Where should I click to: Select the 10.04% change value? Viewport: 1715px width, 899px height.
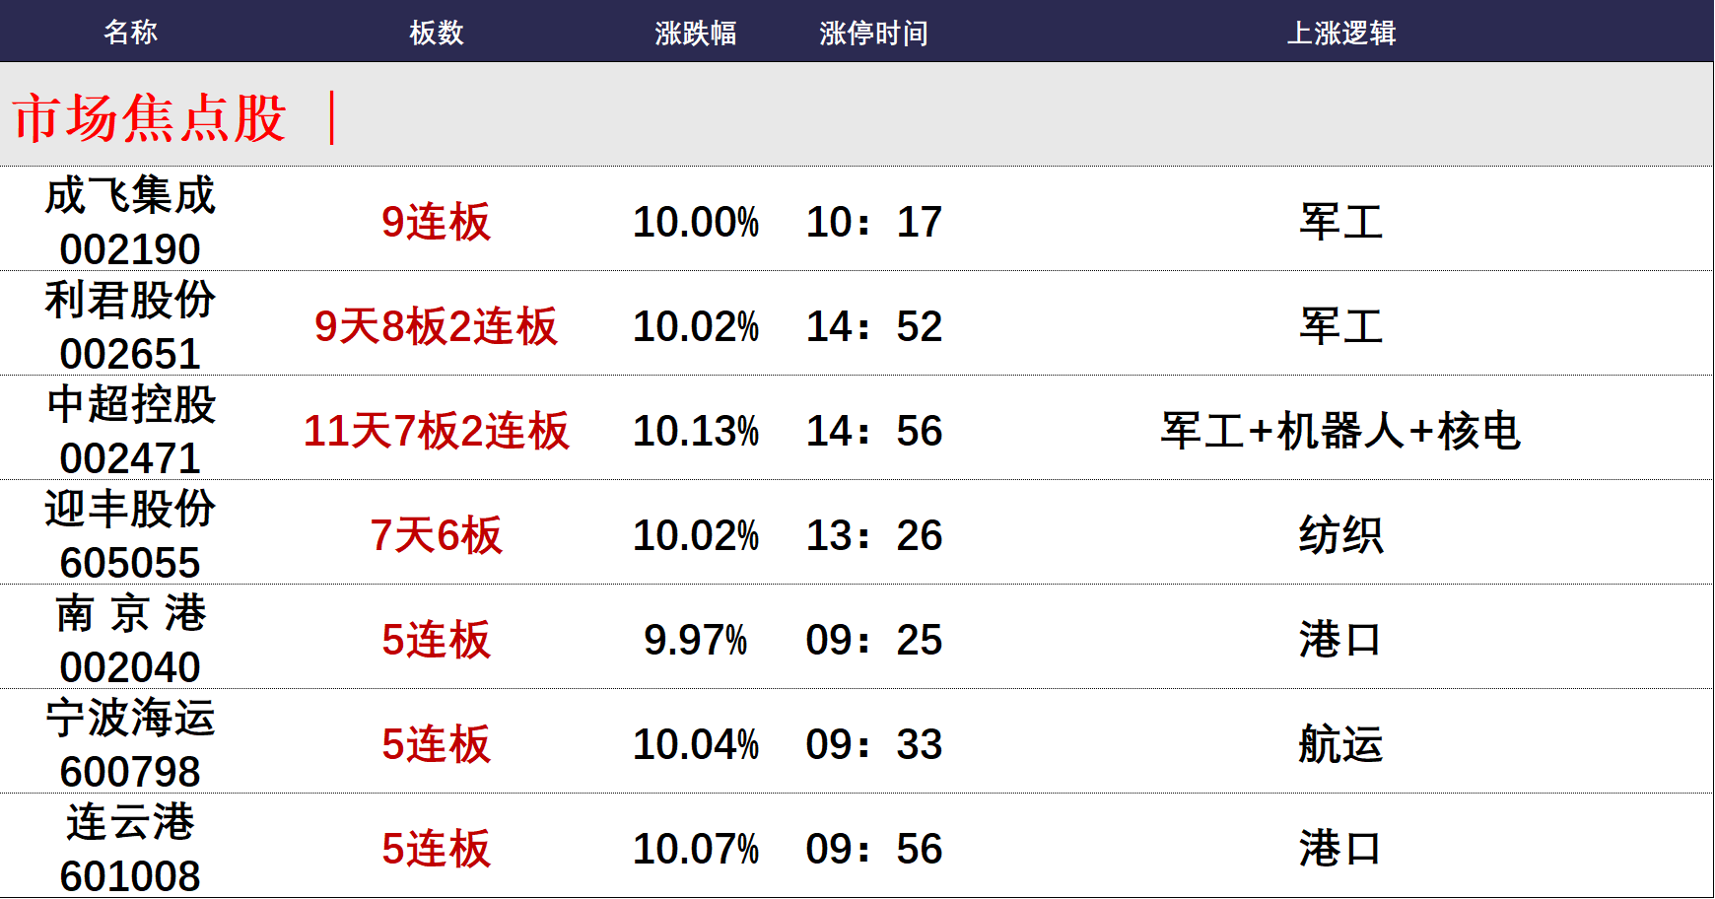pyautogui.click(x=696, y=744)
